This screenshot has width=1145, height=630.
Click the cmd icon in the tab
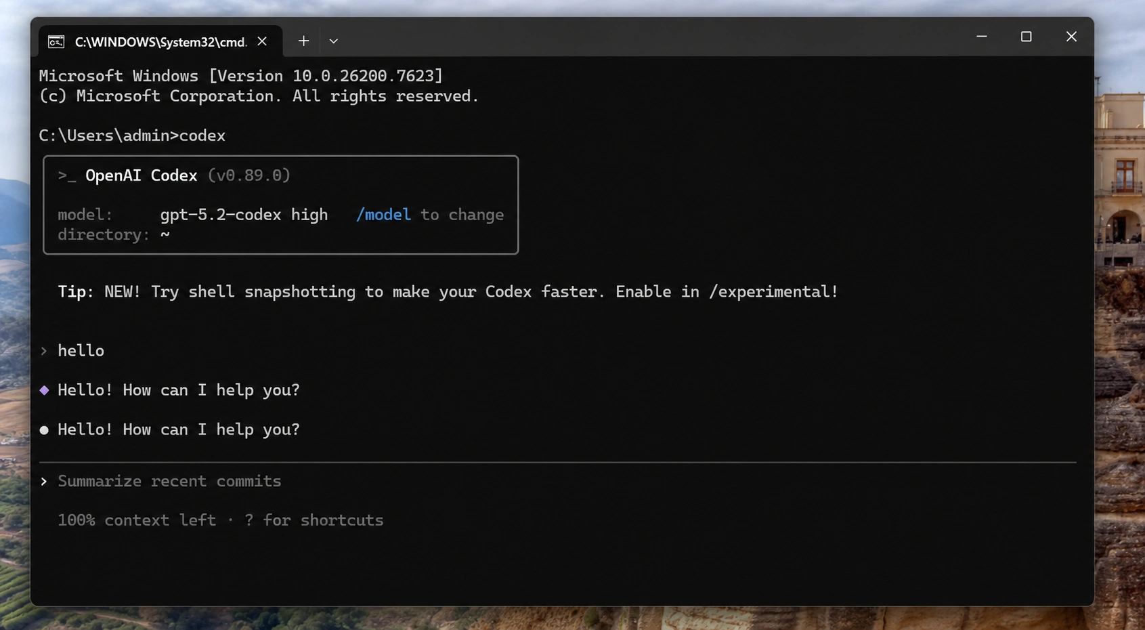pos(56,42)
